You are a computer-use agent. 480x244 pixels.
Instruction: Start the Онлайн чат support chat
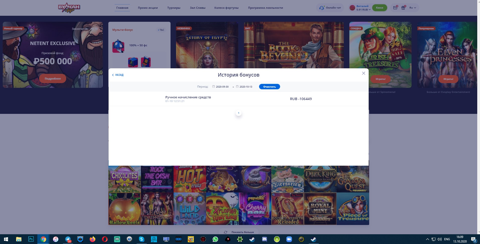point(330,8)
